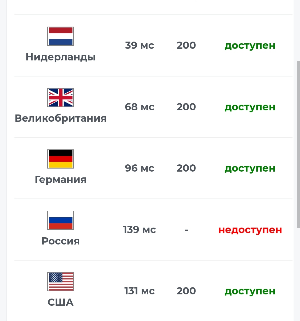Image resolution: width=300 pixels, height=321 pixels.
Task: Click the 139 мс response time for Russia
Action: [139, 230]
